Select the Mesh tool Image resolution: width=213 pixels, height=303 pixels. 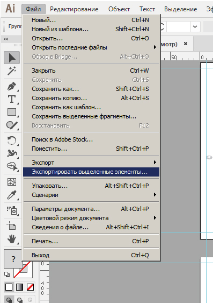point(12,182)
